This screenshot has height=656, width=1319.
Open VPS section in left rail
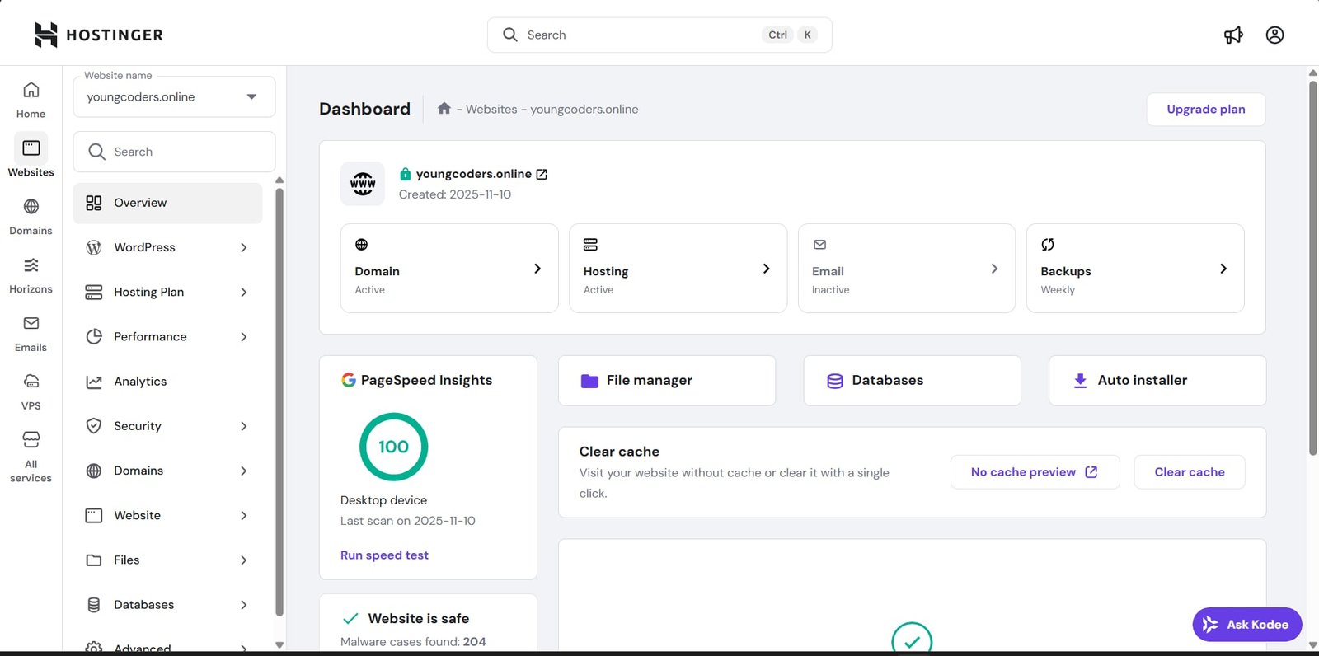pyautogui.click(x=31, y=391)
